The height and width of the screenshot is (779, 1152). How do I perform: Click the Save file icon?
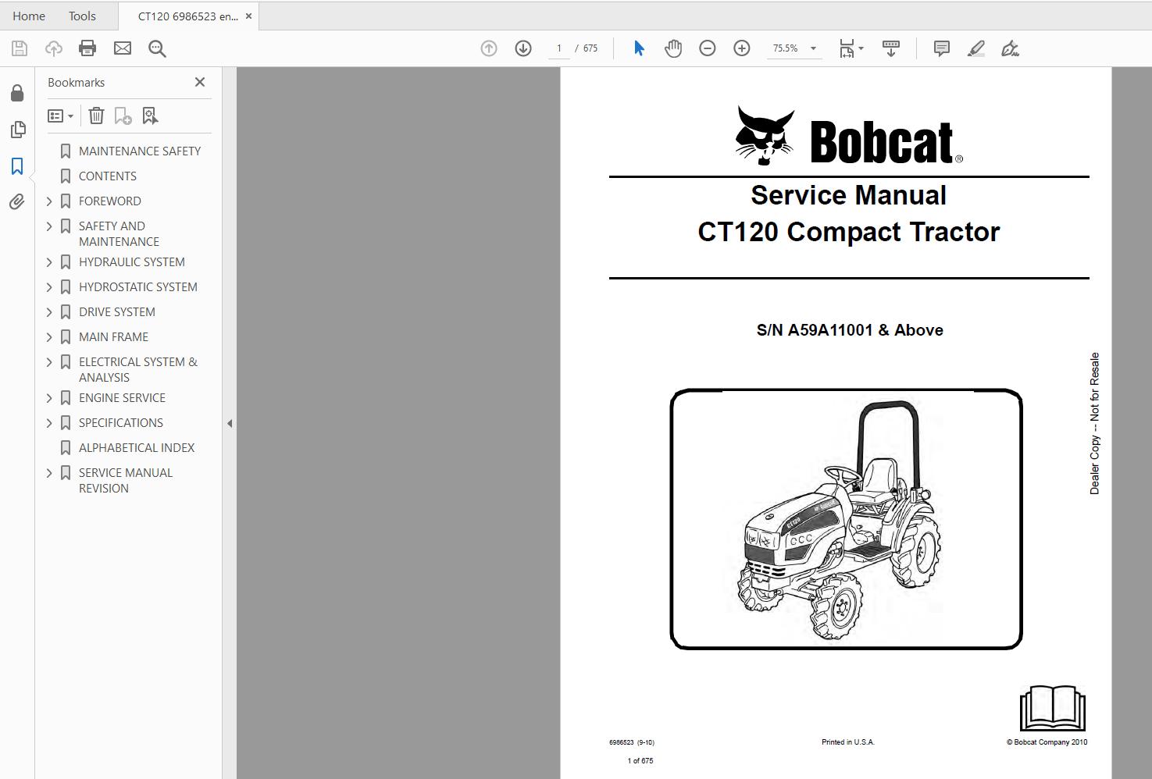[x=20, y=48]
